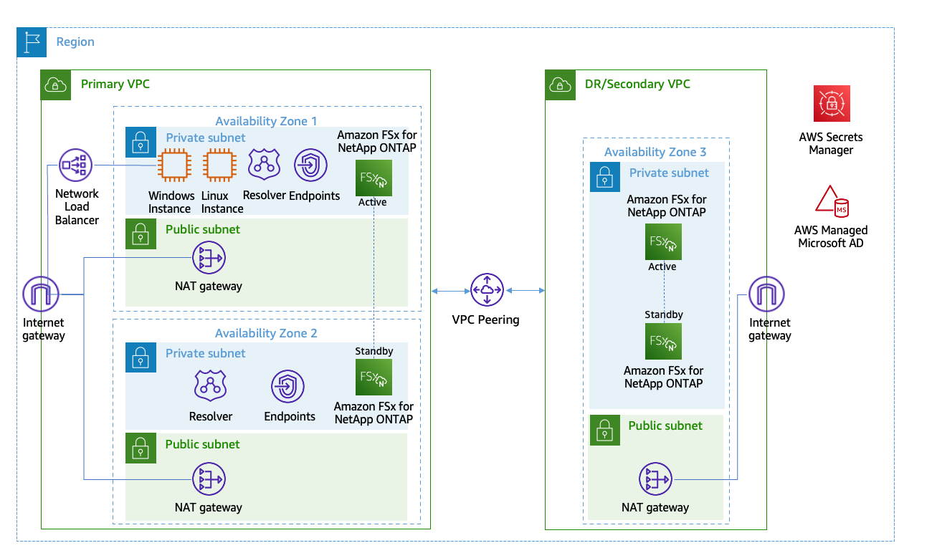Click the 'Standby' label in Availability Zone 2
The width and height of the screenshot is (937, 548).
(x=374, y=351)
